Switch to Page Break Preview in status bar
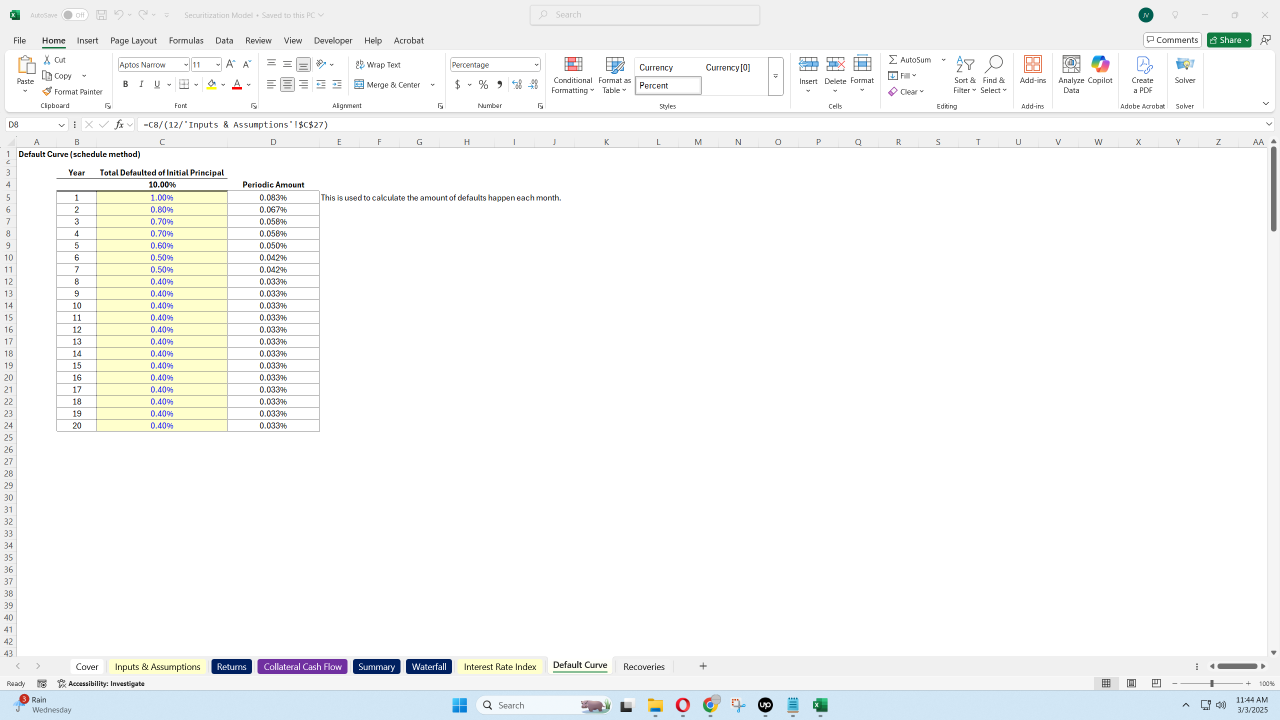The image size is (1280, 720). tap(1156, 683)
